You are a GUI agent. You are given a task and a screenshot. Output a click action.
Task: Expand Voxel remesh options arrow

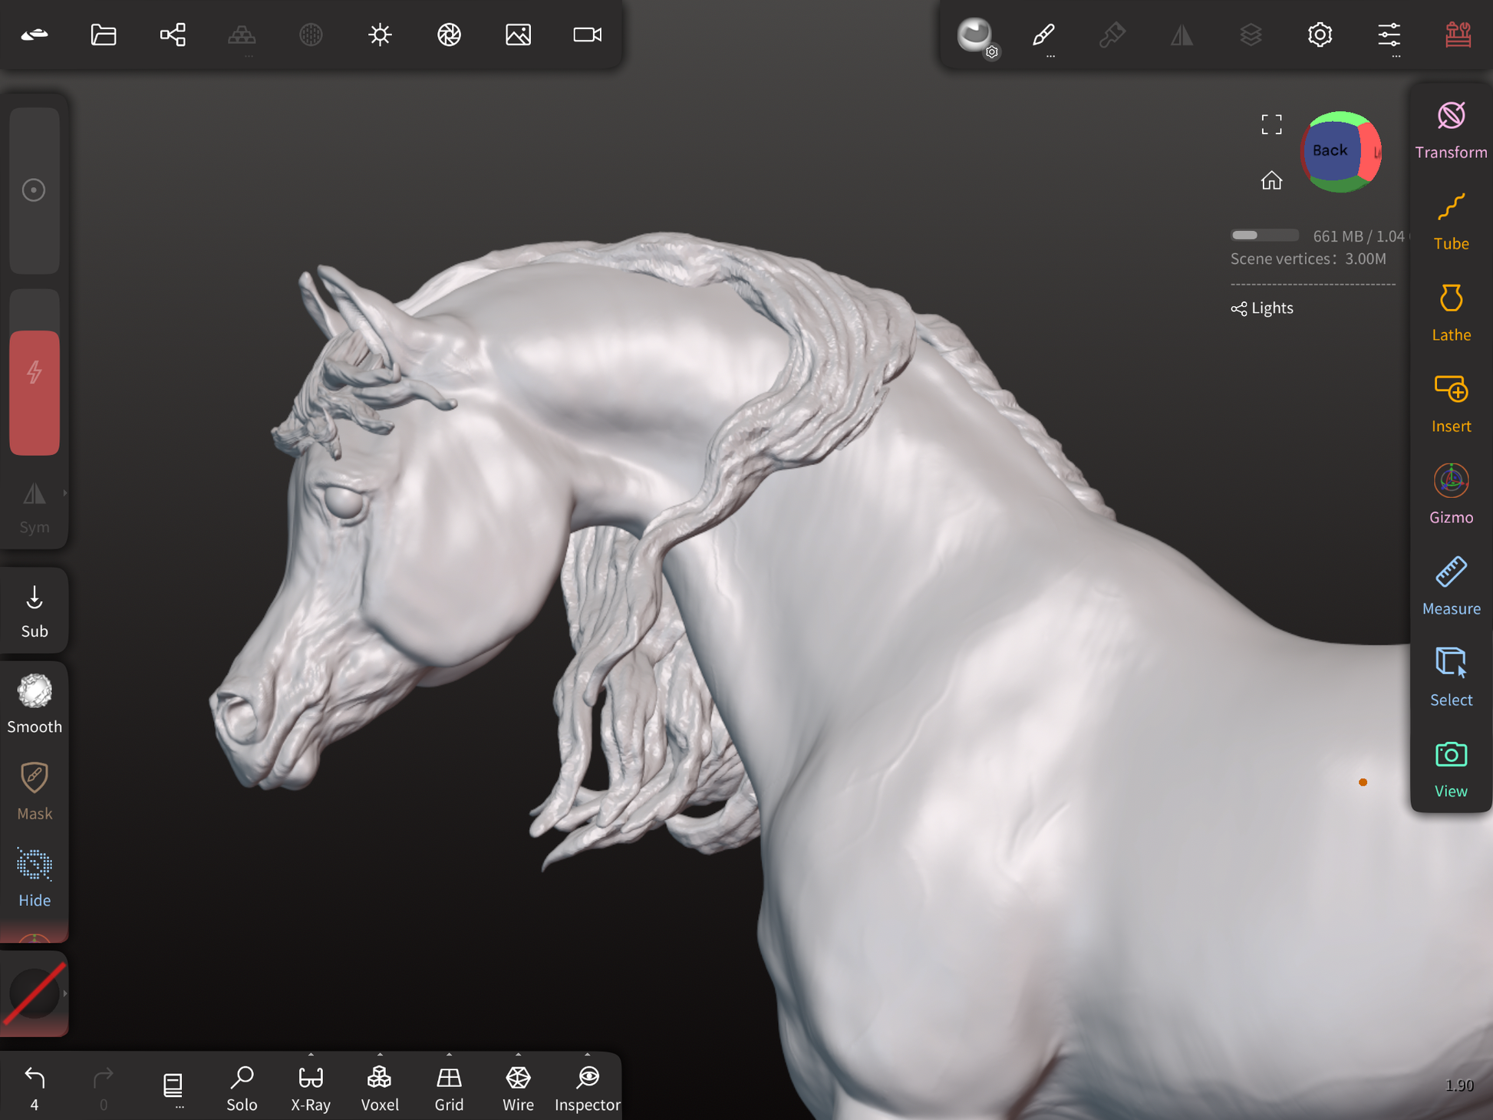[380, 1055]
